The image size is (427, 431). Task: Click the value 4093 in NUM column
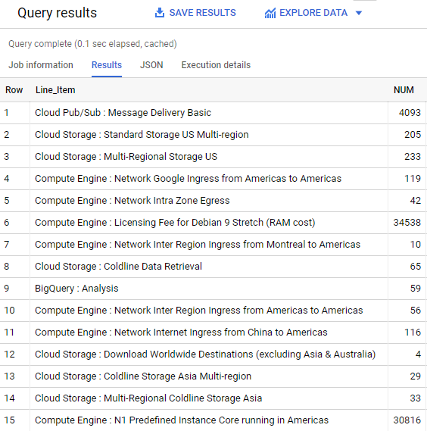[410, 113]
